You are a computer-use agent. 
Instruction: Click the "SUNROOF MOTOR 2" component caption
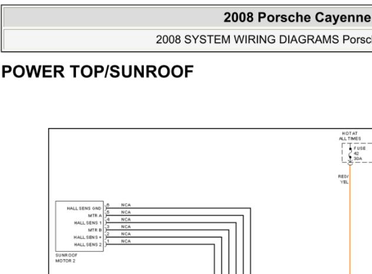point(66,258)
